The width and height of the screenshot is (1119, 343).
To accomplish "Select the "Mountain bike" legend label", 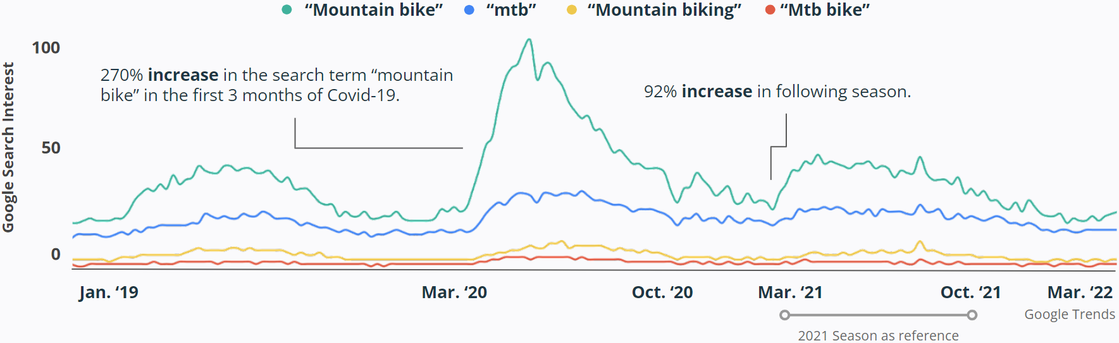I will click(373, 10).
